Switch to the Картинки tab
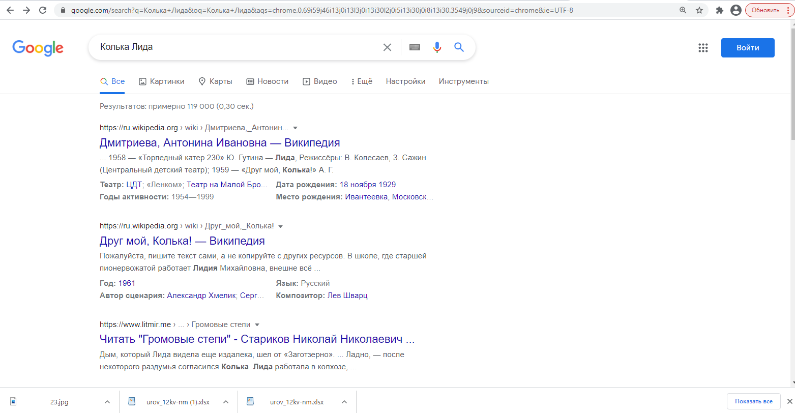Screen dimensions: 795x413 (x=162, y=81)
